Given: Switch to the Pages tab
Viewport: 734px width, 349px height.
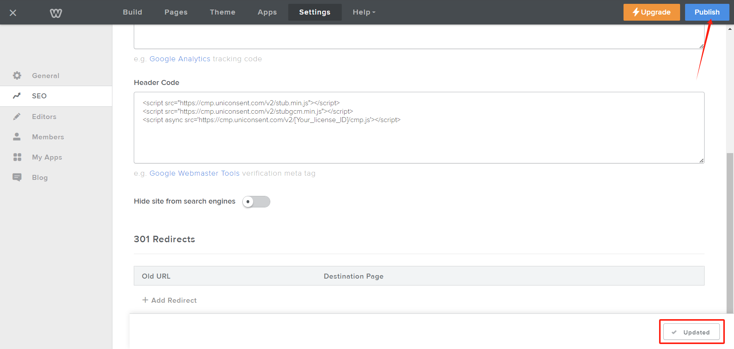Looking at the screenshot, I should 176,12.
